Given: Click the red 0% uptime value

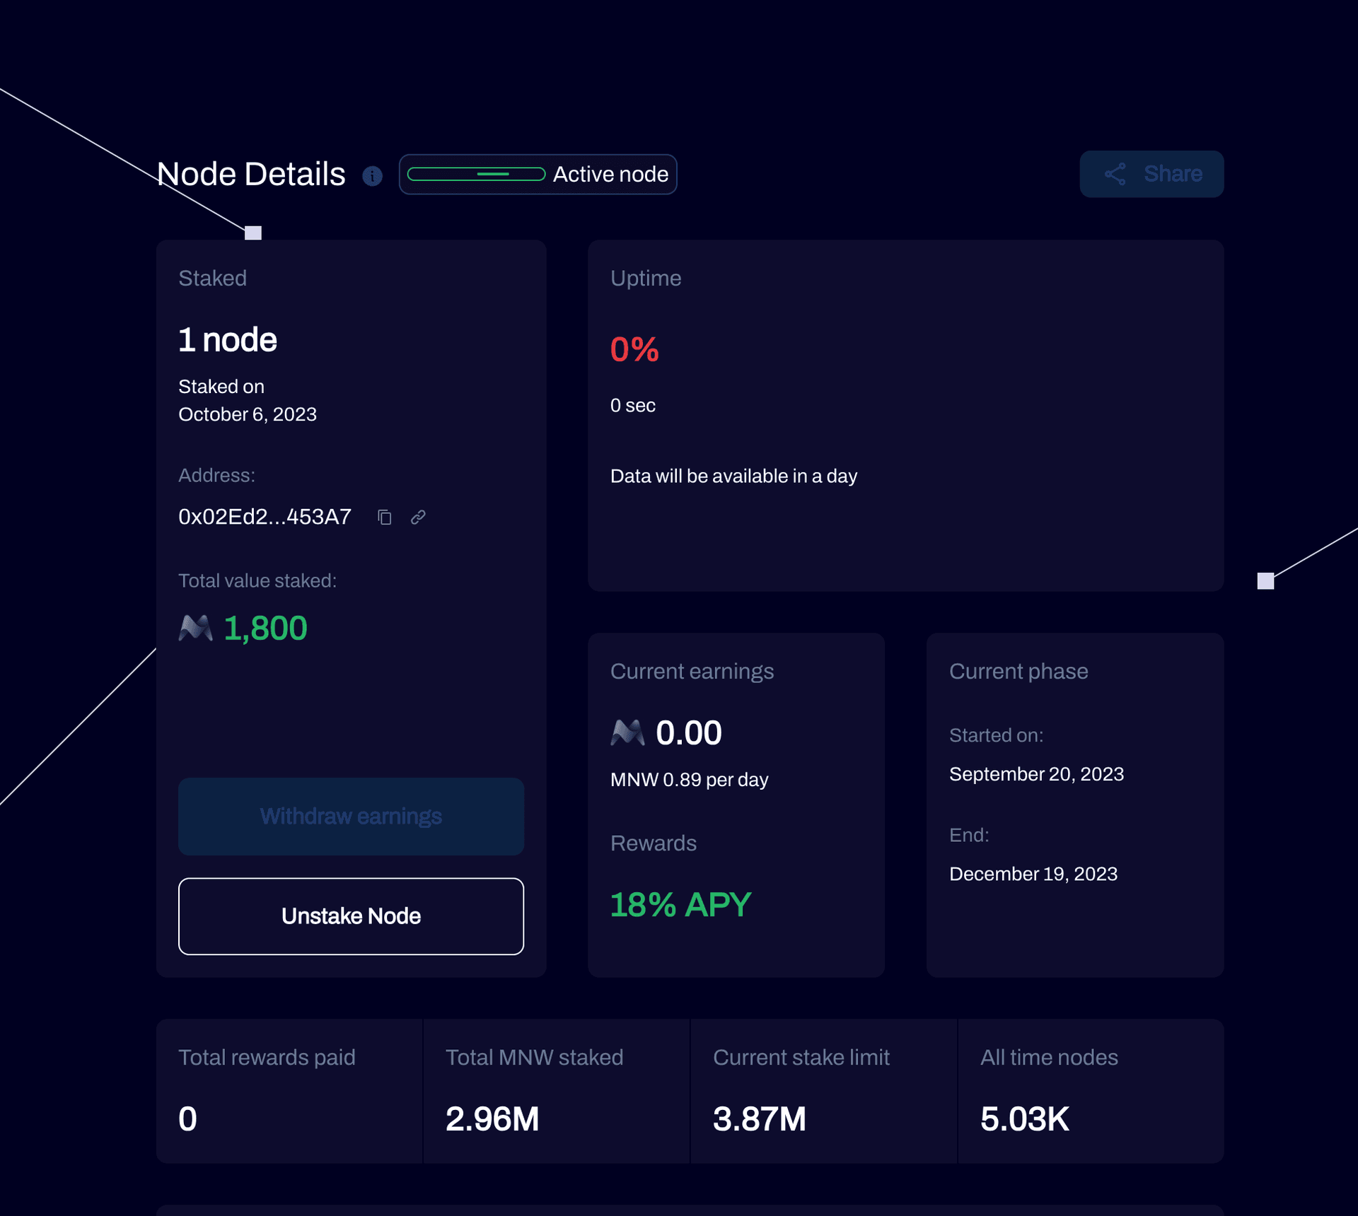Looking at the screenshot, I should (634, 349).
